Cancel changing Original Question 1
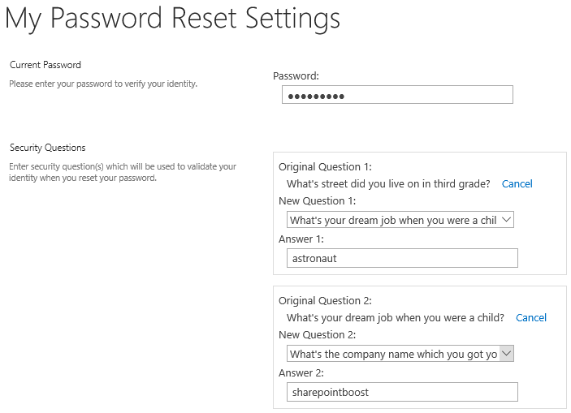 [517, 183]
